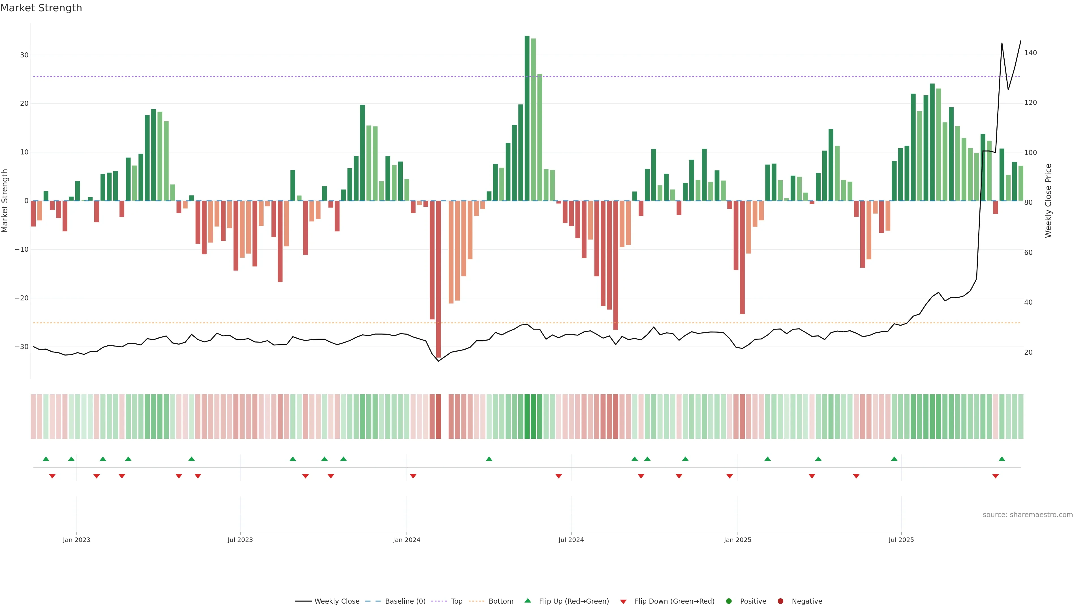
Task: Click the Market Strength chart title
Action: tap(41, 8)
